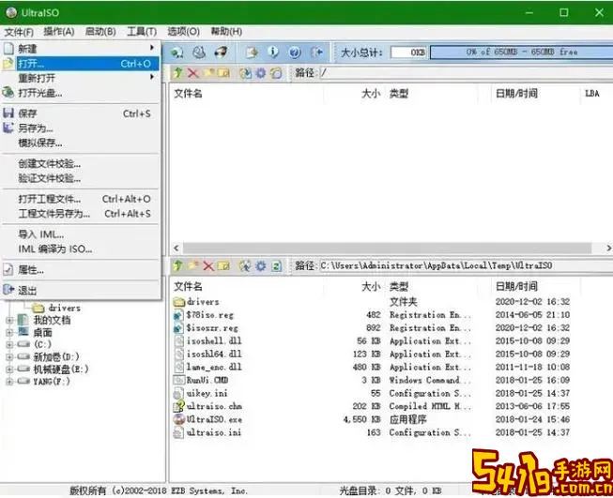Select 工程文件另存为... entry
This screenshot has width=613, height=498.
pyautogui.click(x=81, y=214)
